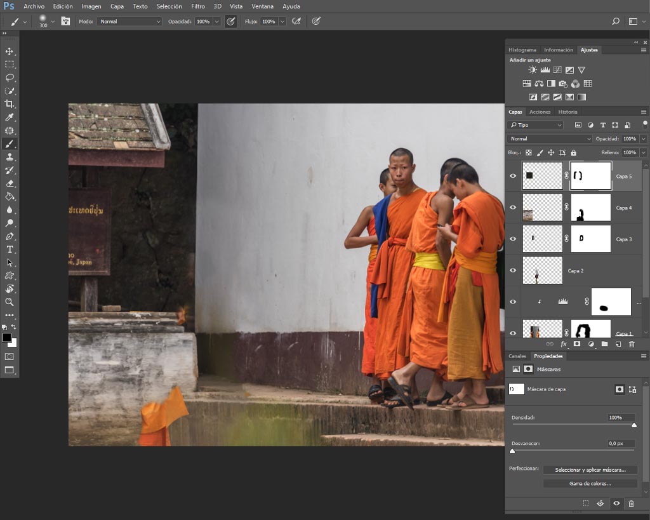
Task: Hide the Capa 2 layer
Action: point(513,270)
